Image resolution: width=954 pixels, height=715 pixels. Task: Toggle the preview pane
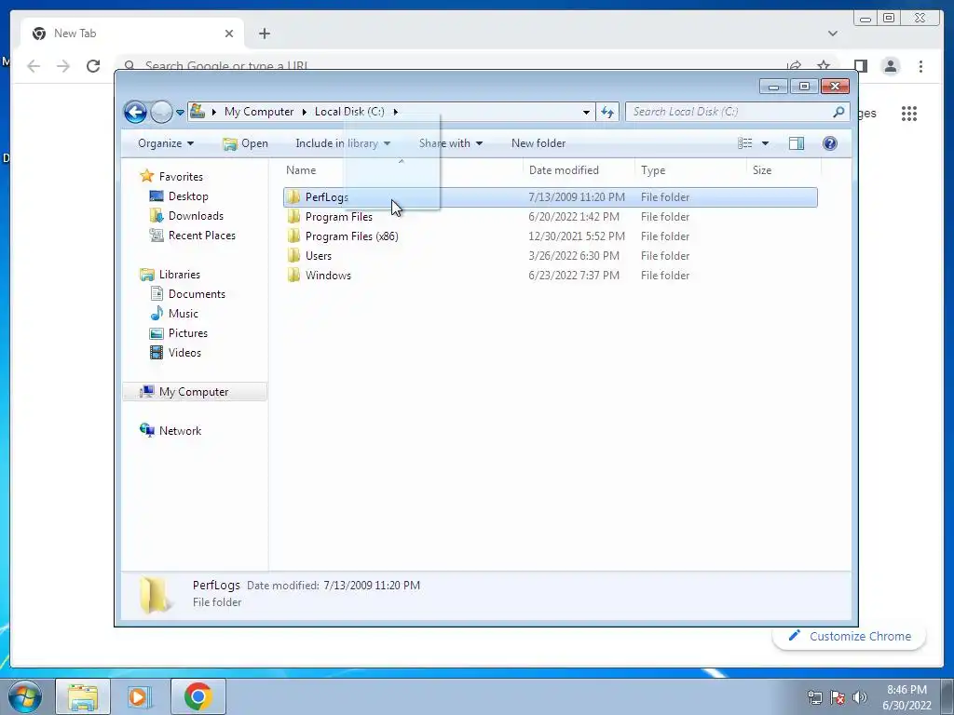pyautogui.click(x=797, y=143)
